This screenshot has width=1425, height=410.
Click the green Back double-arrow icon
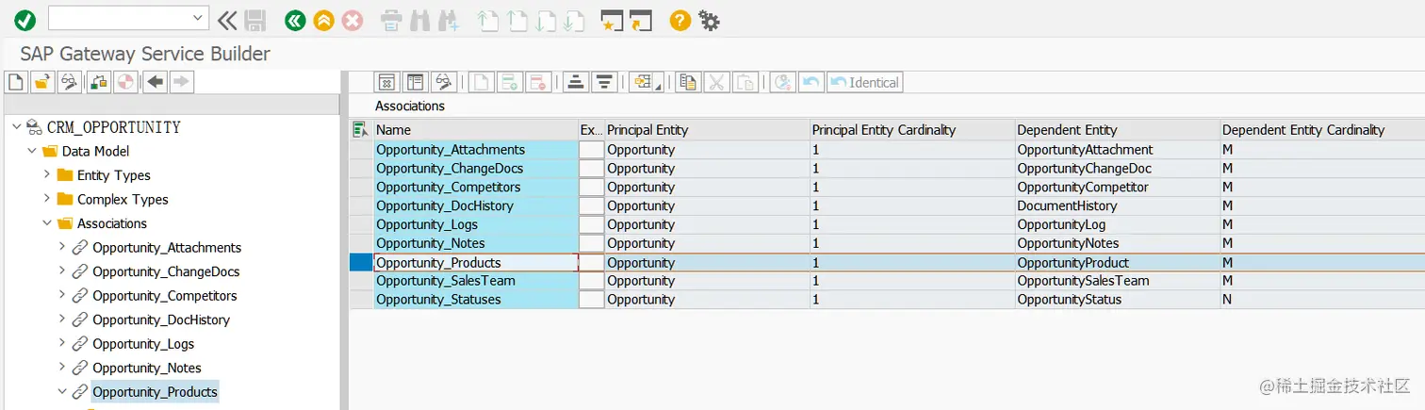(x=295, y=20)
